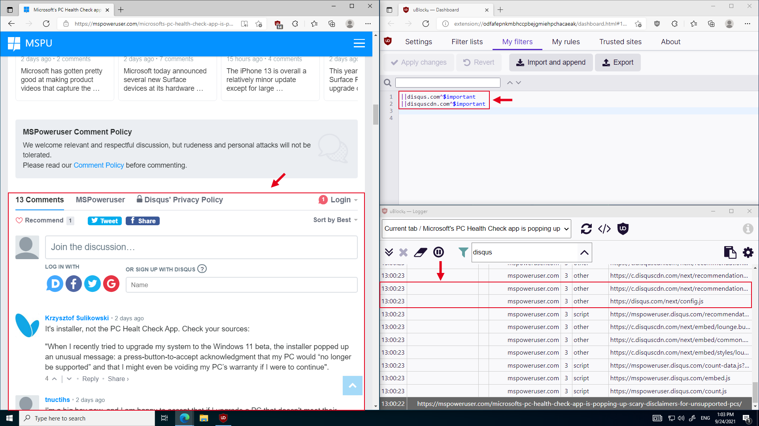This screenshot has height=426, width=759.
Task: Sign in with the Twitter icon on Disqus
Action: (92, 283)
